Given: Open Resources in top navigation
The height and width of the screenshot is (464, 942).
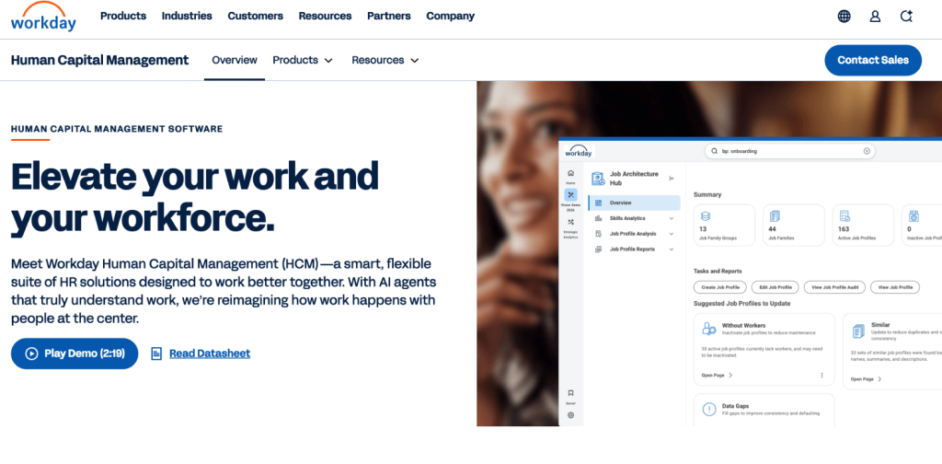Looking at the screenshot, I should (x=325, y=17).
